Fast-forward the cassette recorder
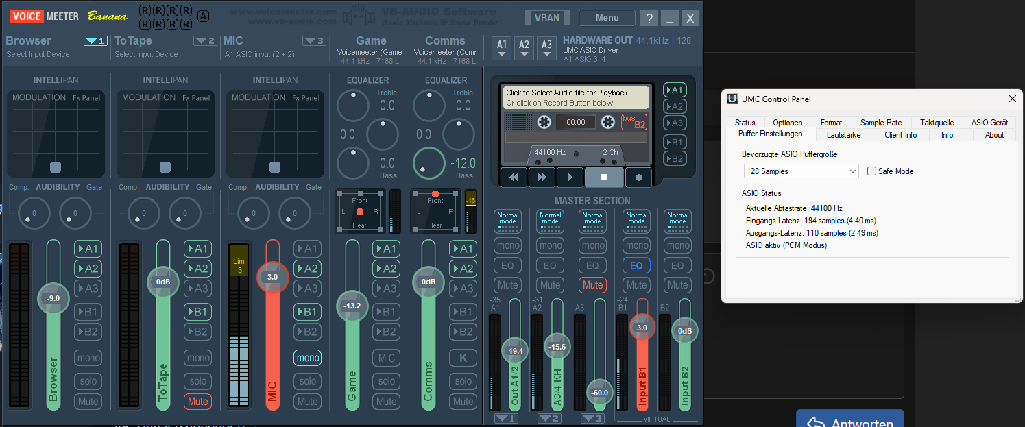 coord(542,177)
